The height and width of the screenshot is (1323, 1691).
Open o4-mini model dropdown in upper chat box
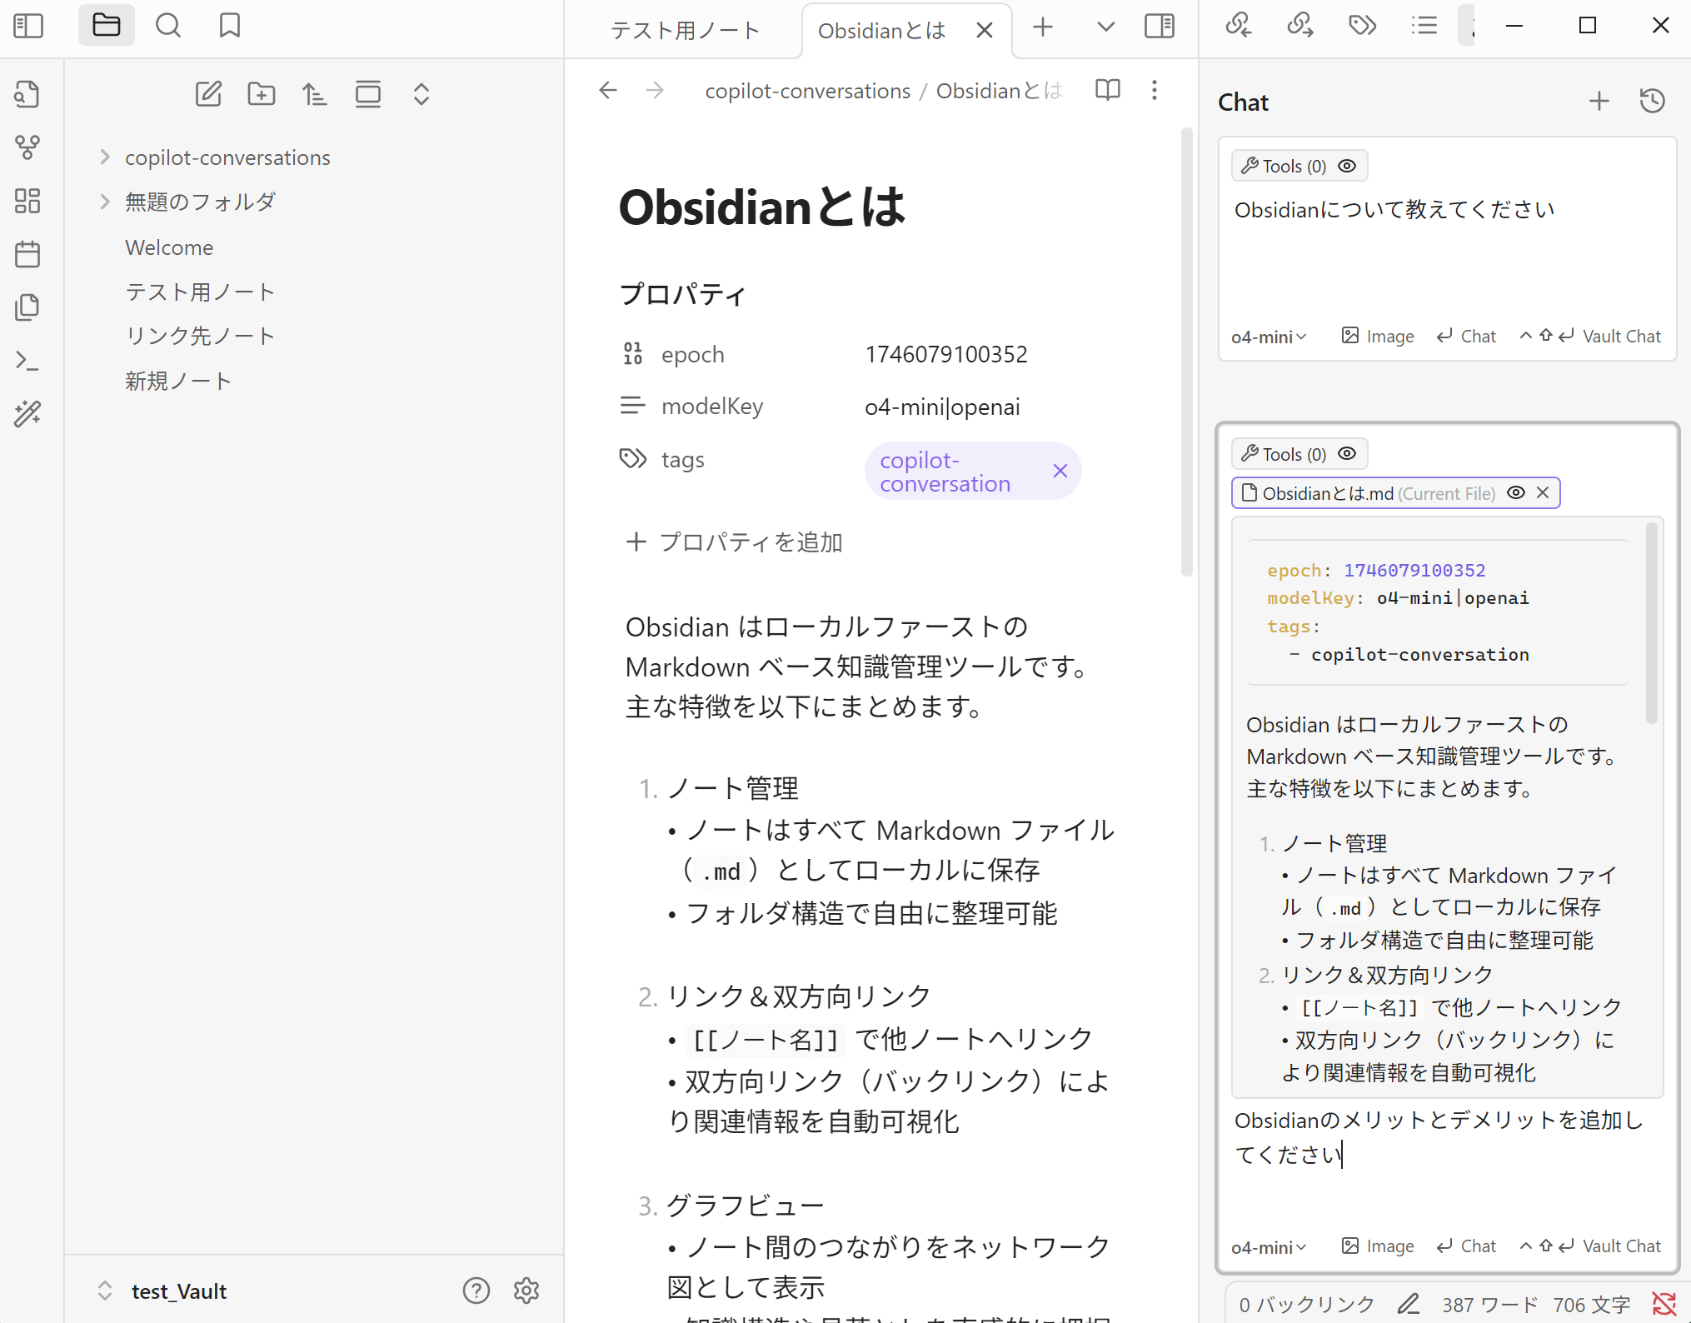click(1269, 337)
